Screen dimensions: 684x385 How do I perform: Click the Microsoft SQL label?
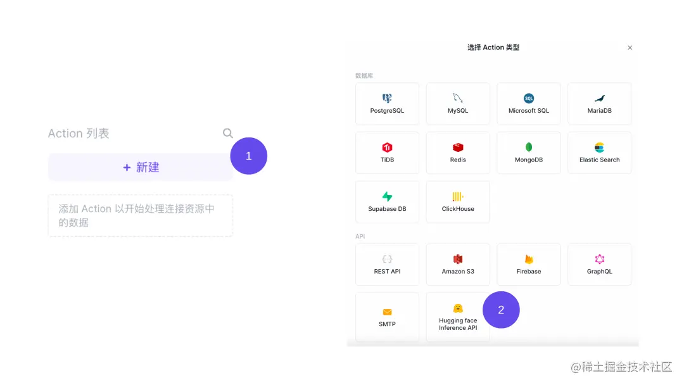[x=529, y=111]
